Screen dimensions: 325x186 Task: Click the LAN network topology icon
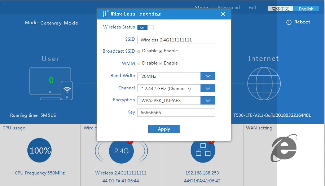203,151
